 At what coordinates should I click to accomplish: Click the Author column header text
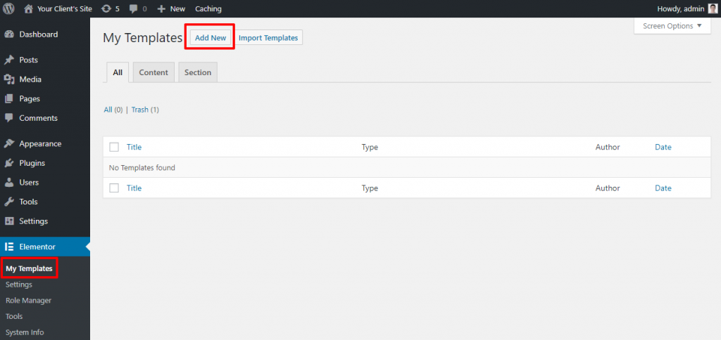coord(608,148)
